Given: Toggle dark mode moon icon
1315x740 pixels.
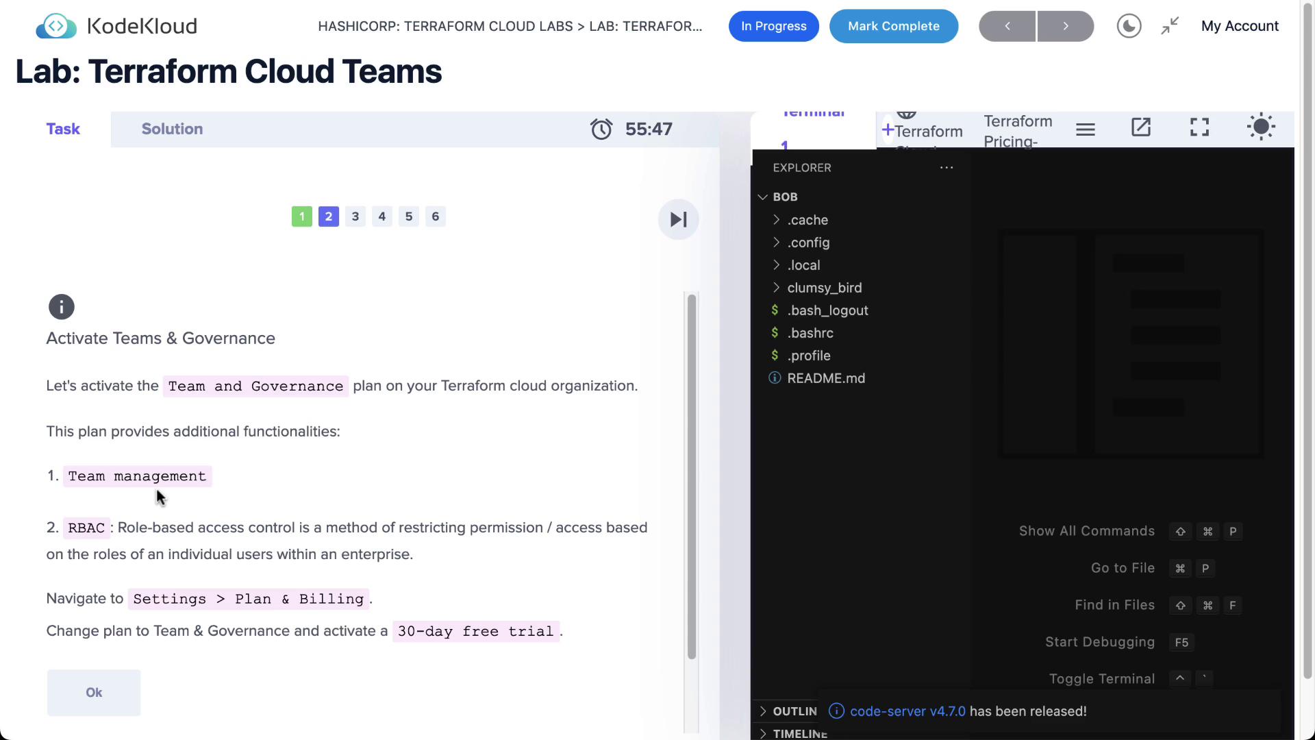Looking at the screenshot, I should click(x=1129, y=26).
